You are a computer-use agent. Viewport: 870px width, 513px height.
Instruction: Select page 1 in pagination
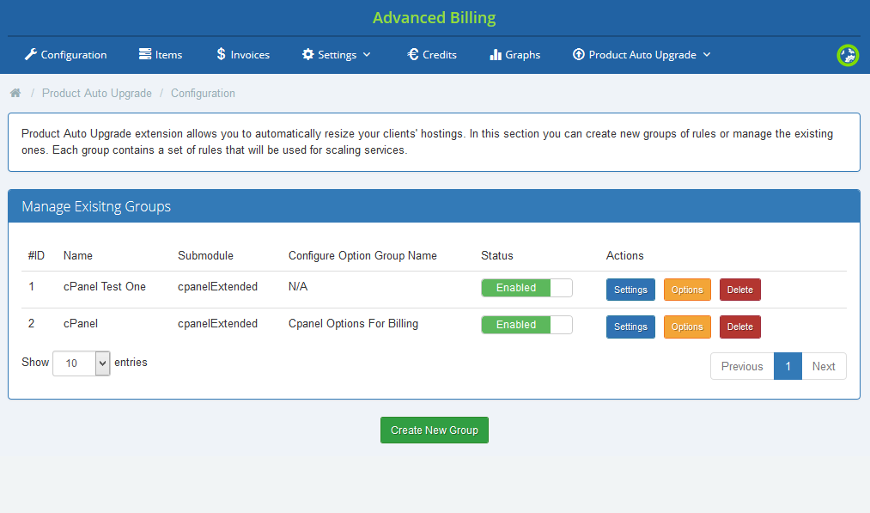[788, 366]
